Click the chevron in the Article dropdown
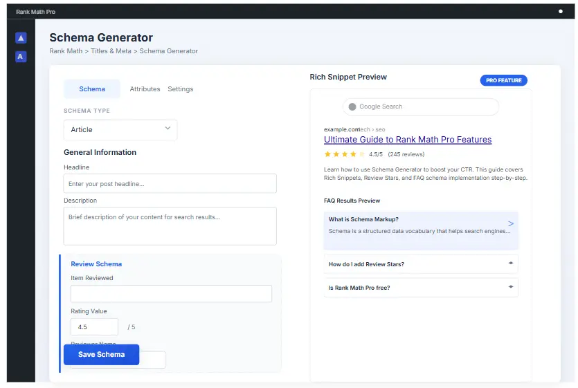 click(x=168, y=128)
